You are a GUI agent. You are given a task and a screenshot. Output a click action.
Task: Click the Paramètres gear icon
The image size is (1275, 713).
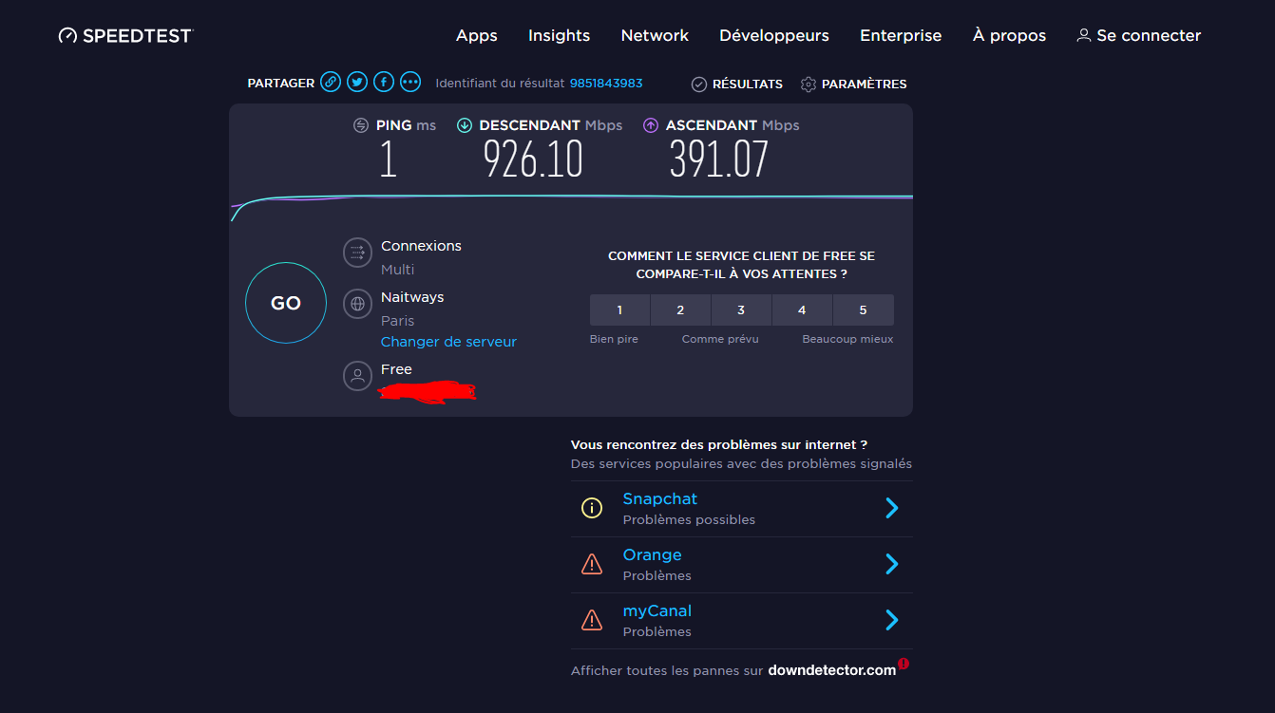point(809,84)
